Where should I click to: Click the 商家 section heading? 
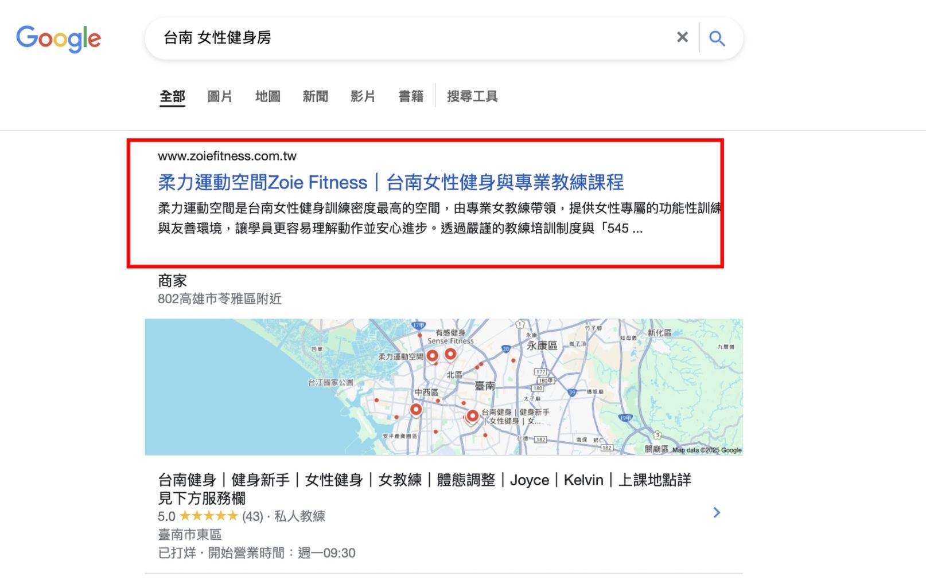(x=172, y=281)
